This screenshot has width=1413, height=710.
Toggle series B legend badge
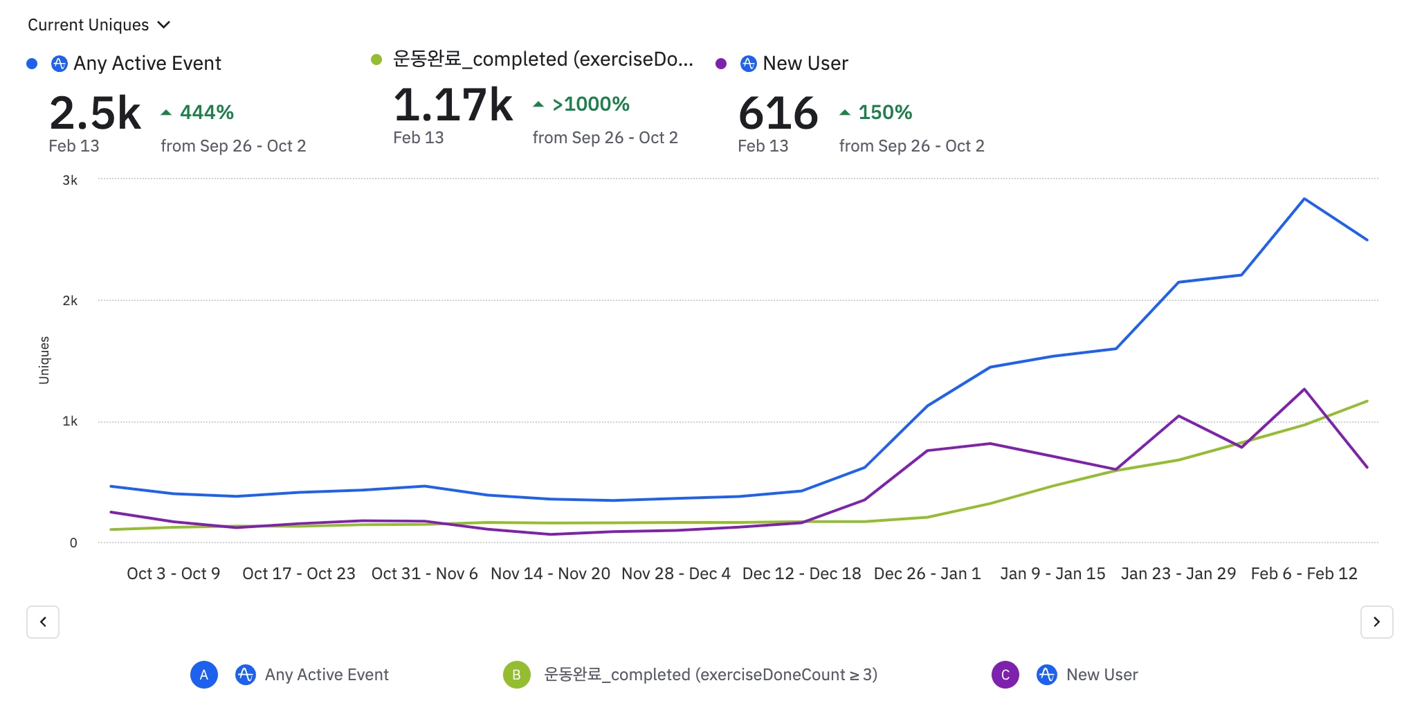click(517, 675)
